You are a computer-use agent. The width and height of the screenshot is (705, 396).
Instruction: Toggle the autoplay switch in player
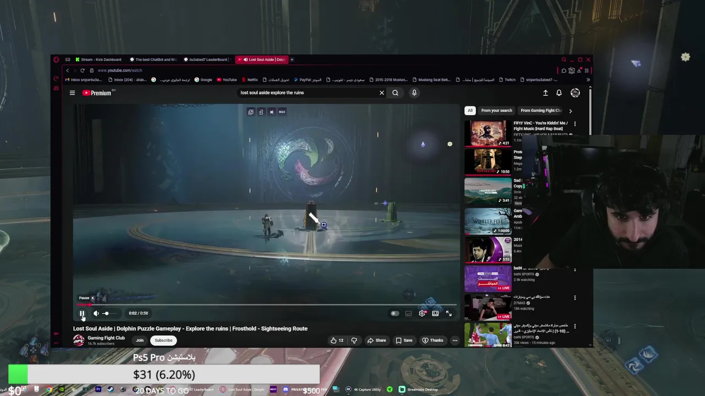[394, 313]
